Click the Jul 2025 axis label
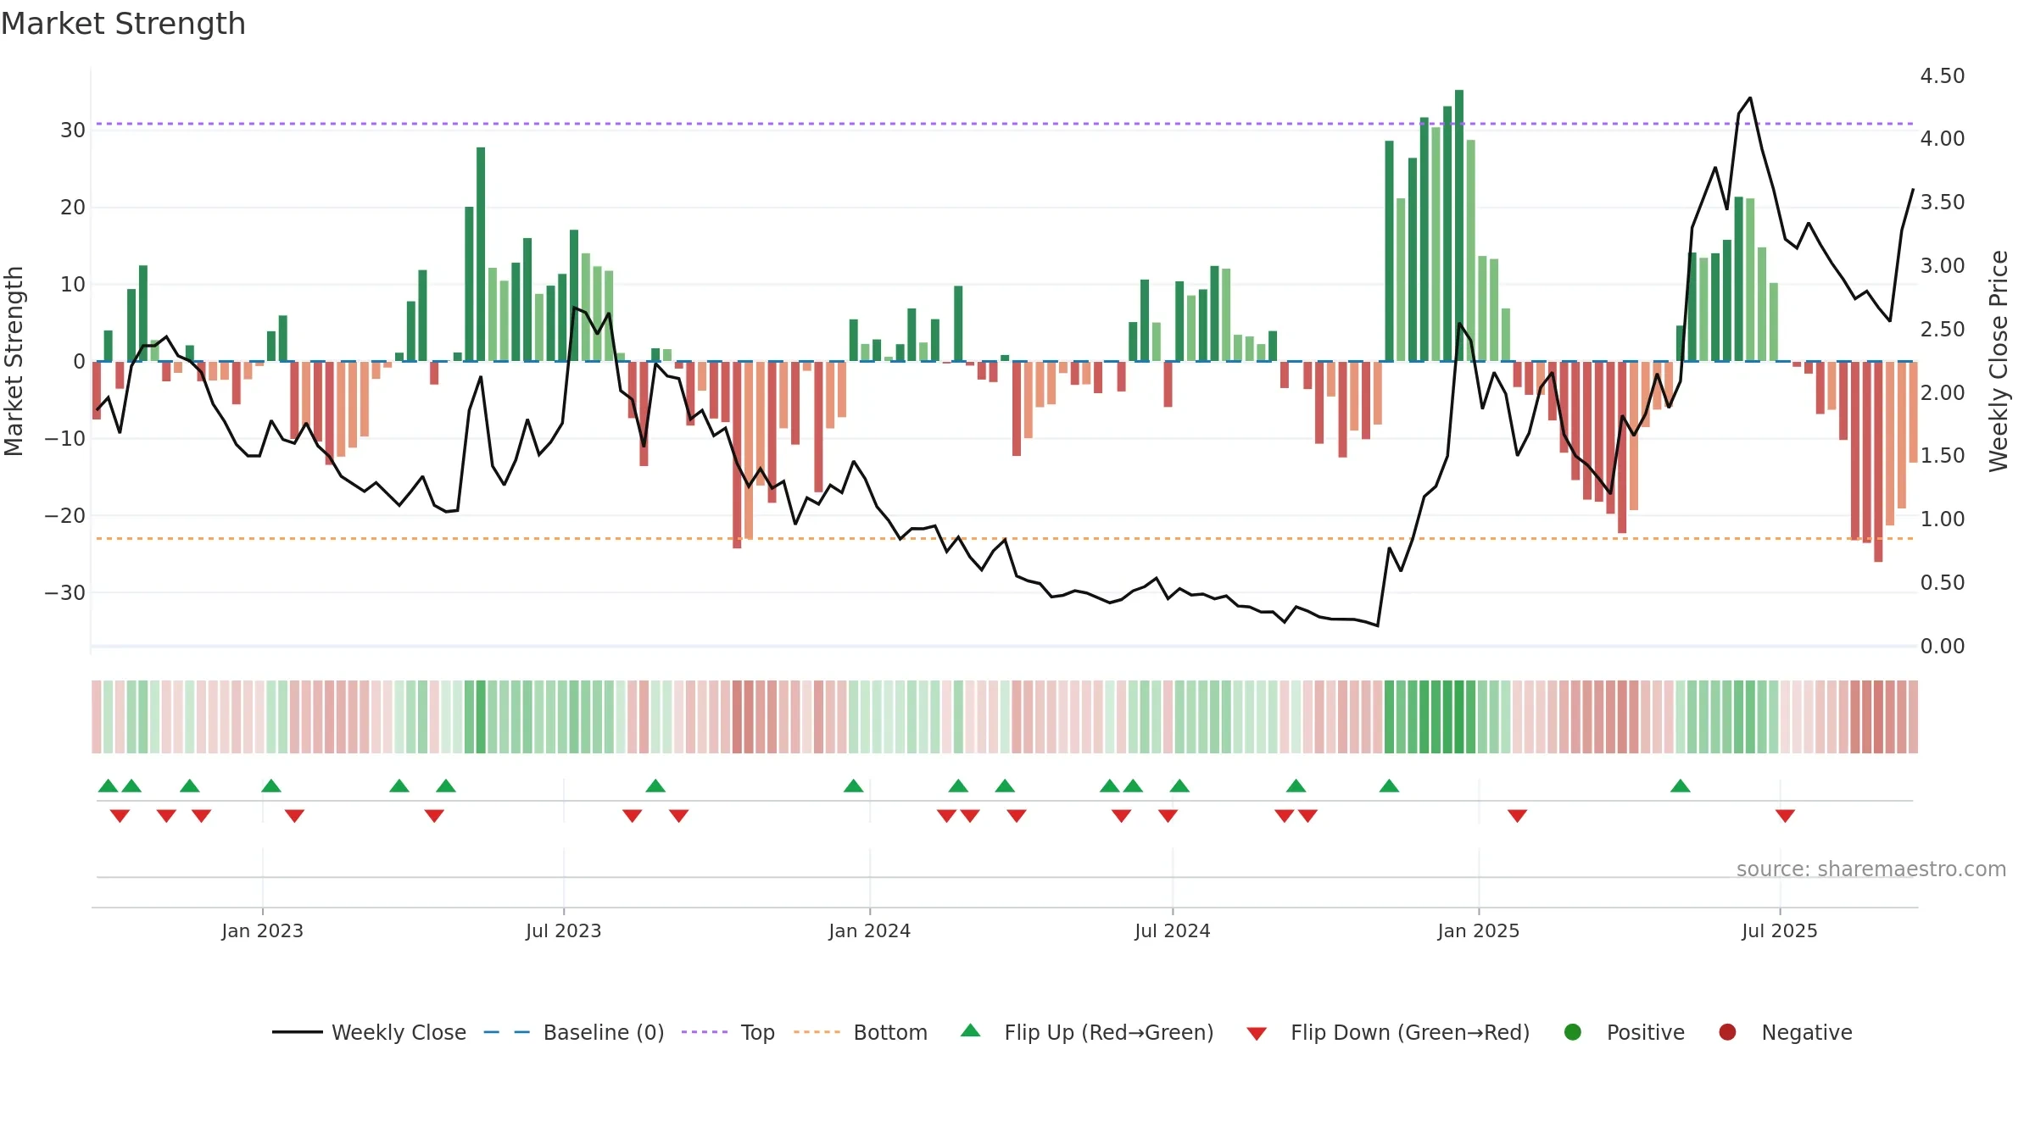This screenshot has width=2035, height=1144. [x=1779, y=930]
